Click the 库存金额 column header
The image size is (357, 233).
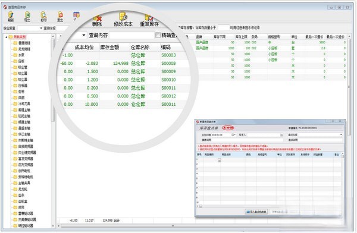pyautogui.click(x=109, y=48)
